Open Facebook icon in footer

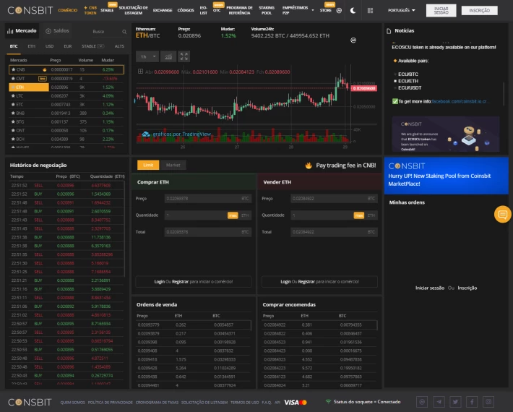coord(472,402)
